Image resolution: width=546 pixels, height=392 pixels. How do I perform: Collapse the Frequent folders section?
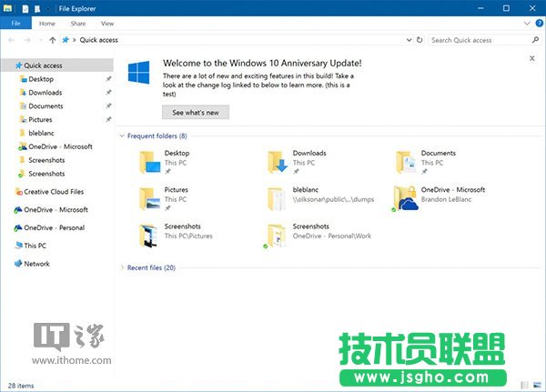(122, 136)
